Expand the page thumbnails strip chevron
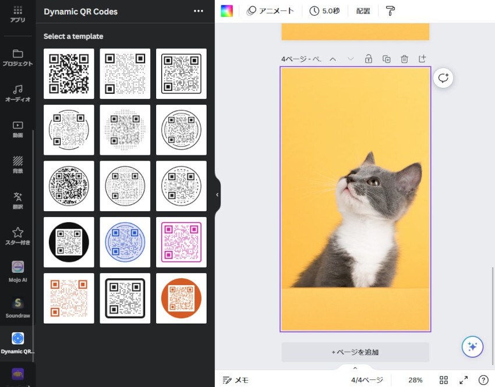495x387 pixels. point(355,368)
